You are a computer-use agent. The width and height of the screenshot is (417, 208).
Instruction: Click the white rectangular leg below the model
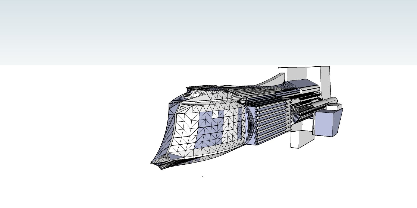298,139
